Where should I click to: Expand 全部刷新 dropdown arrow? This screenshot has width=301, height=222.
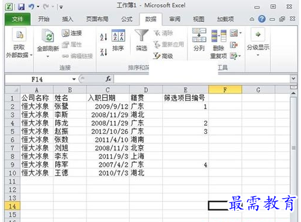pyautogui.click(x=47, y=57)
